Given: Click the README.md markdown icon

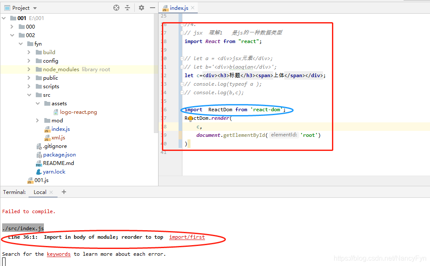Looking at the screenshot, I should [x=39, y=163].
